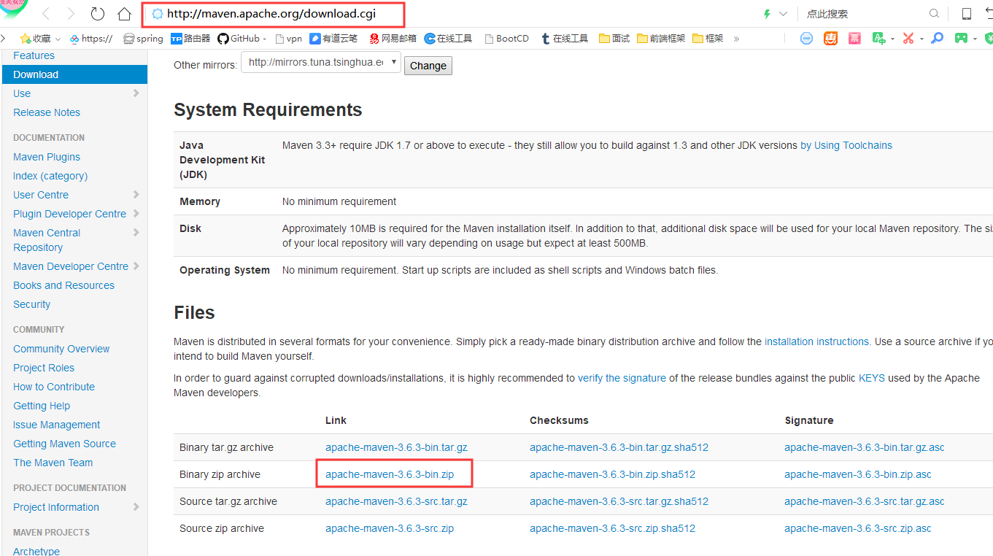This screenshot has height=556, width=993.
Task: Open the 网易邮箱 bookmark
Action: pos(393,39)
